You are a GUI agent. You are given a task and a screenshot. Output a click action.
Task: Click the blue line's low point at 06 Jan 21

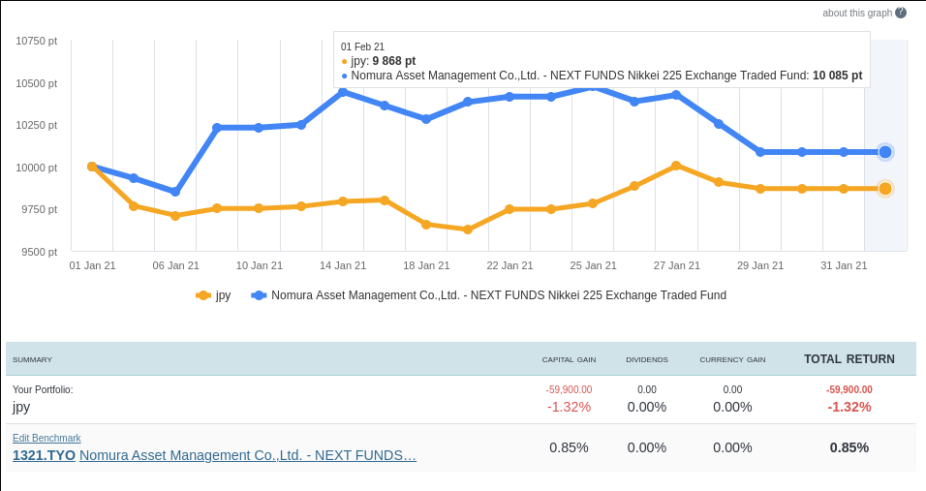click(x=175, y=192)
